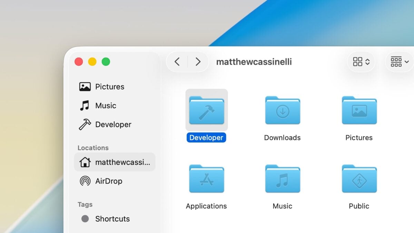Click the Locations section header
Image resolution: width=414 pixels, height=233 pixels.
click(x=93, y=148)
